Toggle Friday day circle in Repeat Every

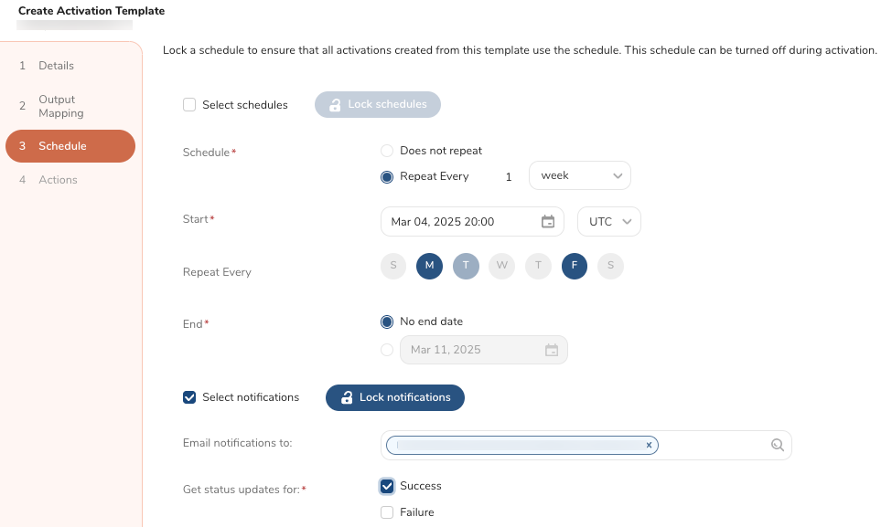[x=575, y=266]
